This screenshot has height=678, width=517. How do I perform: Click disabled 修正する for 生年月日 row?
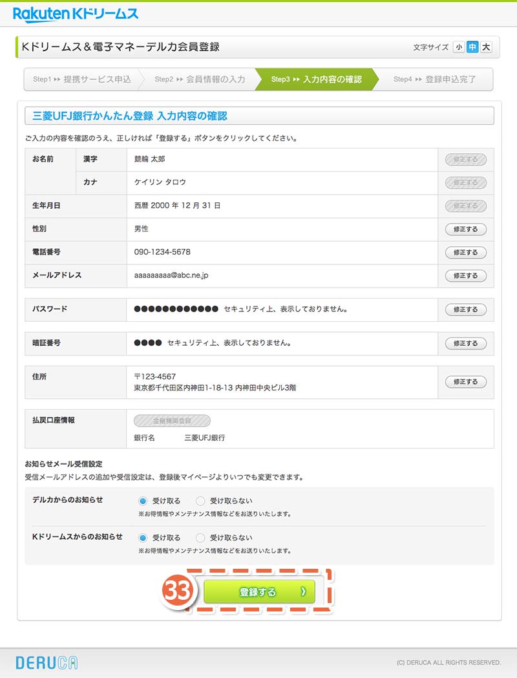pyautogui.click(x=466, y=206)
